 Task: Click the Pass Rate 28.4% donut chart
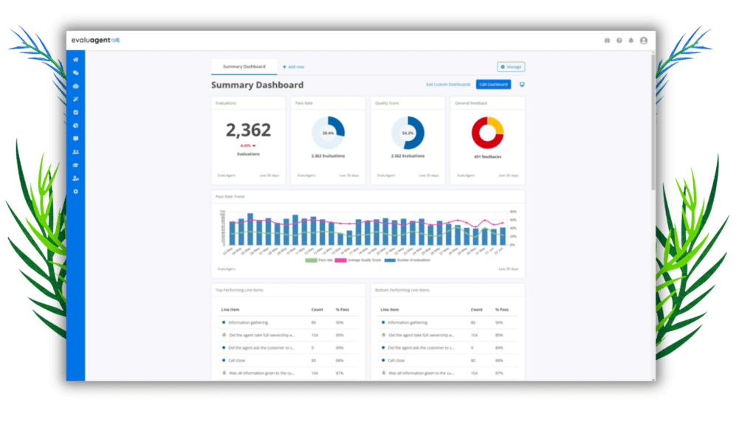[x=328, y=133]
